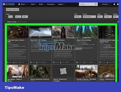Open the Apocalypse Magic of Skyrim thumbnail

(18, 71)
